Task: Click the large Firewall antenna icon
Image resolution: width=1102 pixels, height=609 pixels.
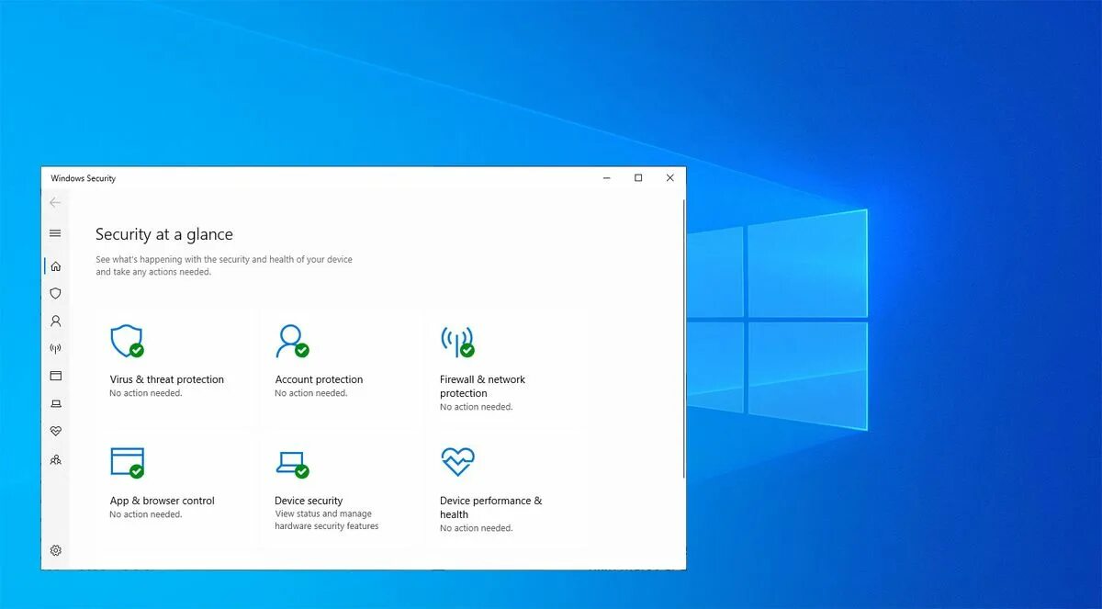Action: [456, 341]
